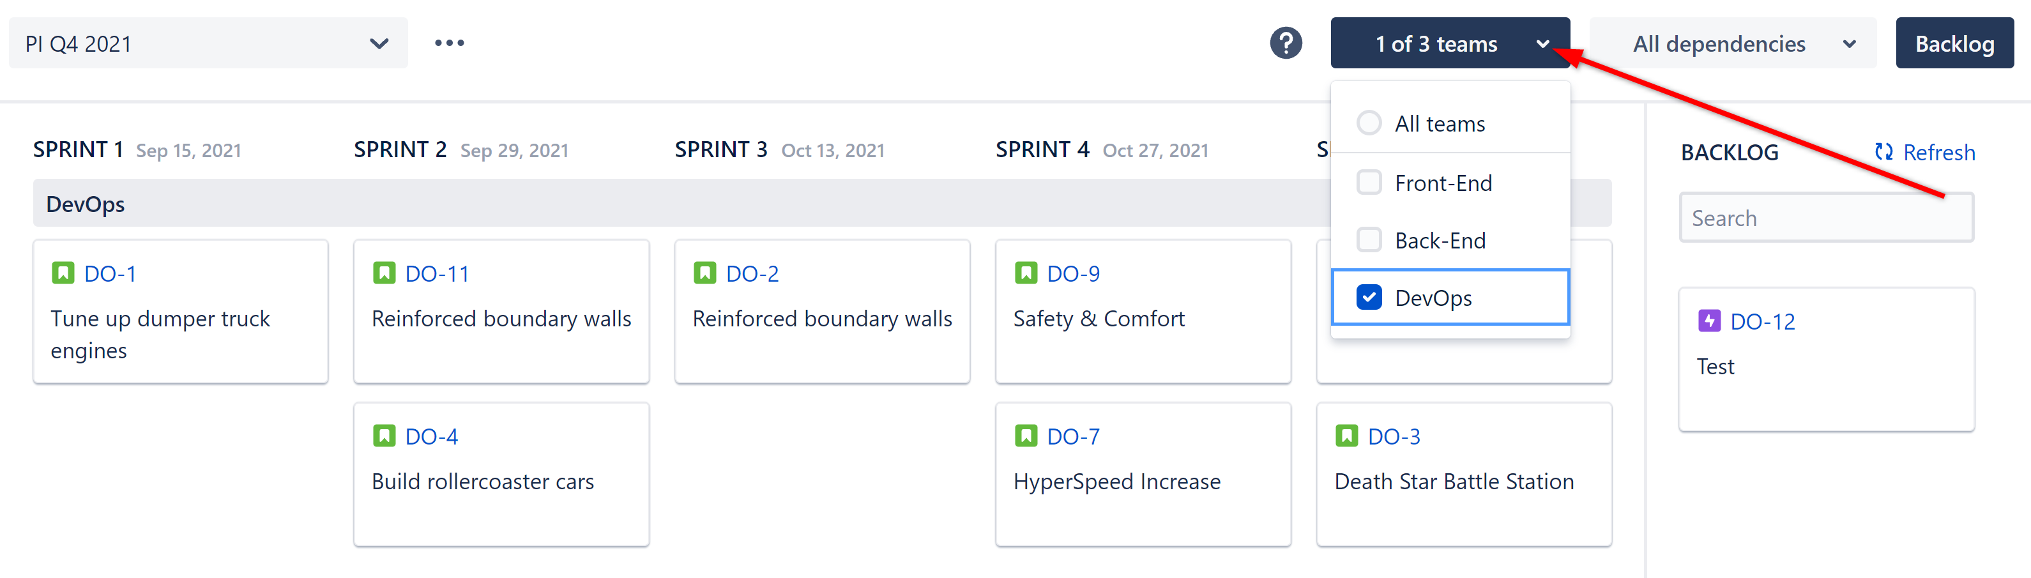Screen dimensions: 2031x578
Task: Click the DO-3 green story icon
Action: click(1346, 436)
